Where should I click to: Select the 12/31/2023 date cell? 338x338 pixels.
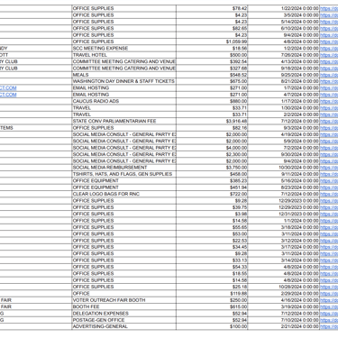284,214
